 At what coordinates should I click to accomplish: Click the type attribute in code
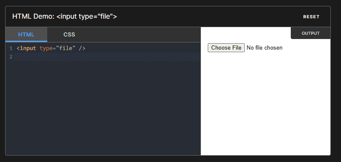click(46, 48)
